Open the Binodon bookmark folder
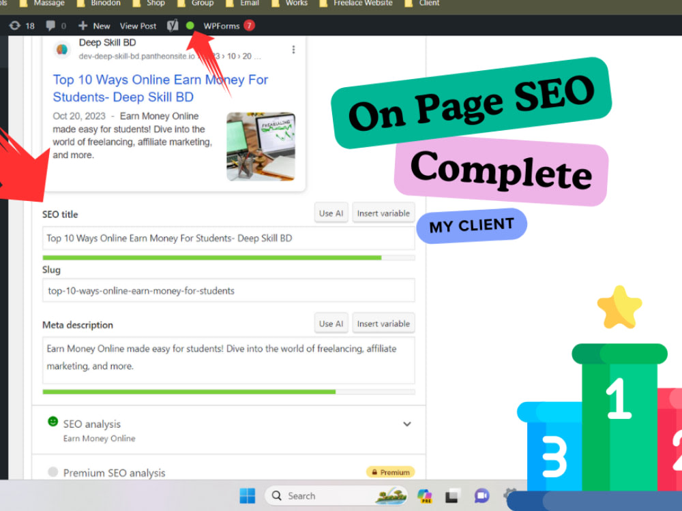The height and width of the screenshot is (511, 682). (x=99, y=3)
